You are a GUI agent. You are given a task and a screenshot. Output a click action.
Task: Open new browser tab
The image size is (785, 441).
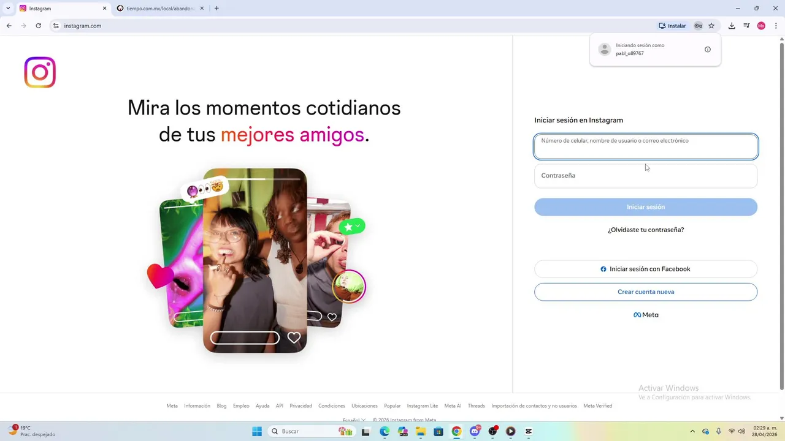pos(216,9)
